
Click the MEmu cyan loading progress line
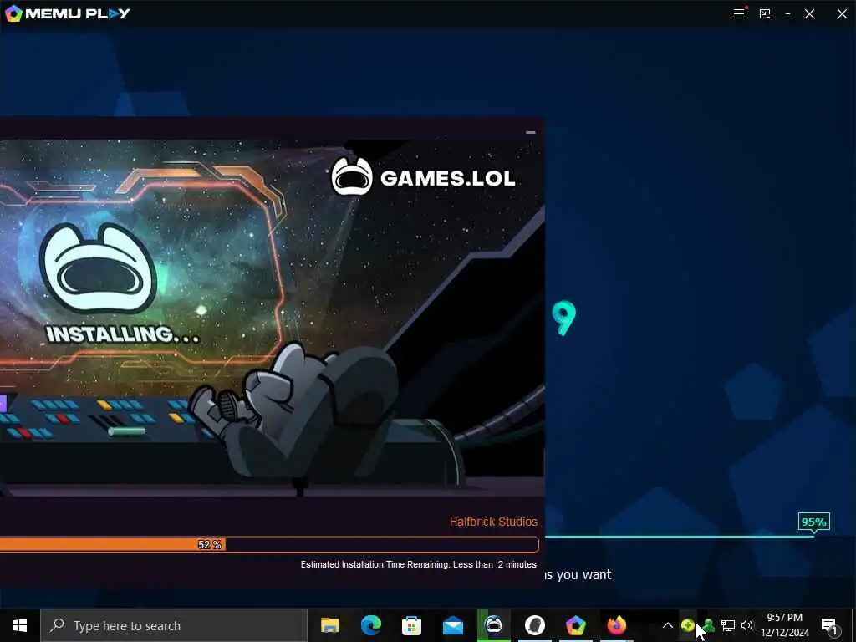click(679, 536)
